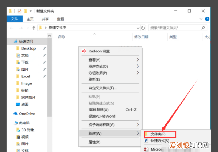
Task: Select 新建(W) in context menu
Action: coord(110,133)
